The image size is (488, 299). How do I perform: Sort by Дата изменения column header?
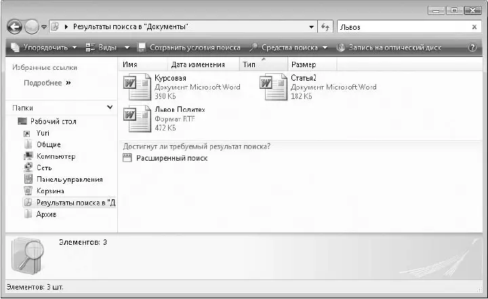198,64
